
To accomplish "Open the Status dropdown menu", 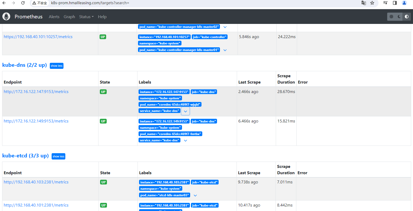I will tap(86, 17).
